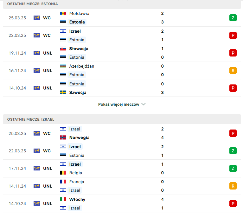Click the Slovakia flag next to Słowacja
243x213 pixels.
(63, 49)
